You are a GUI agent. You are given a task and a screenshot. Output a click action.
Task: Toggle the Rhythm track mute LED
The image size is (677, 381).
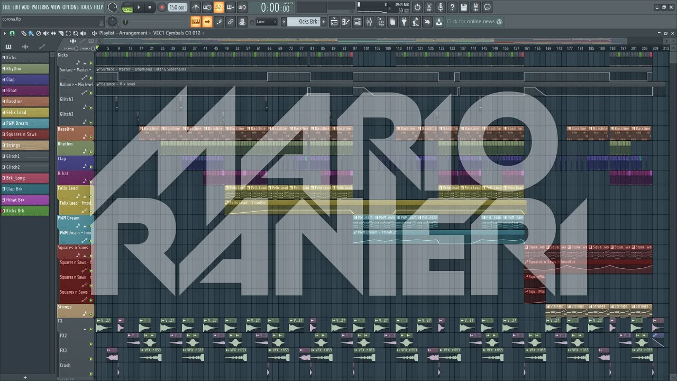click(x=90, y=152)
